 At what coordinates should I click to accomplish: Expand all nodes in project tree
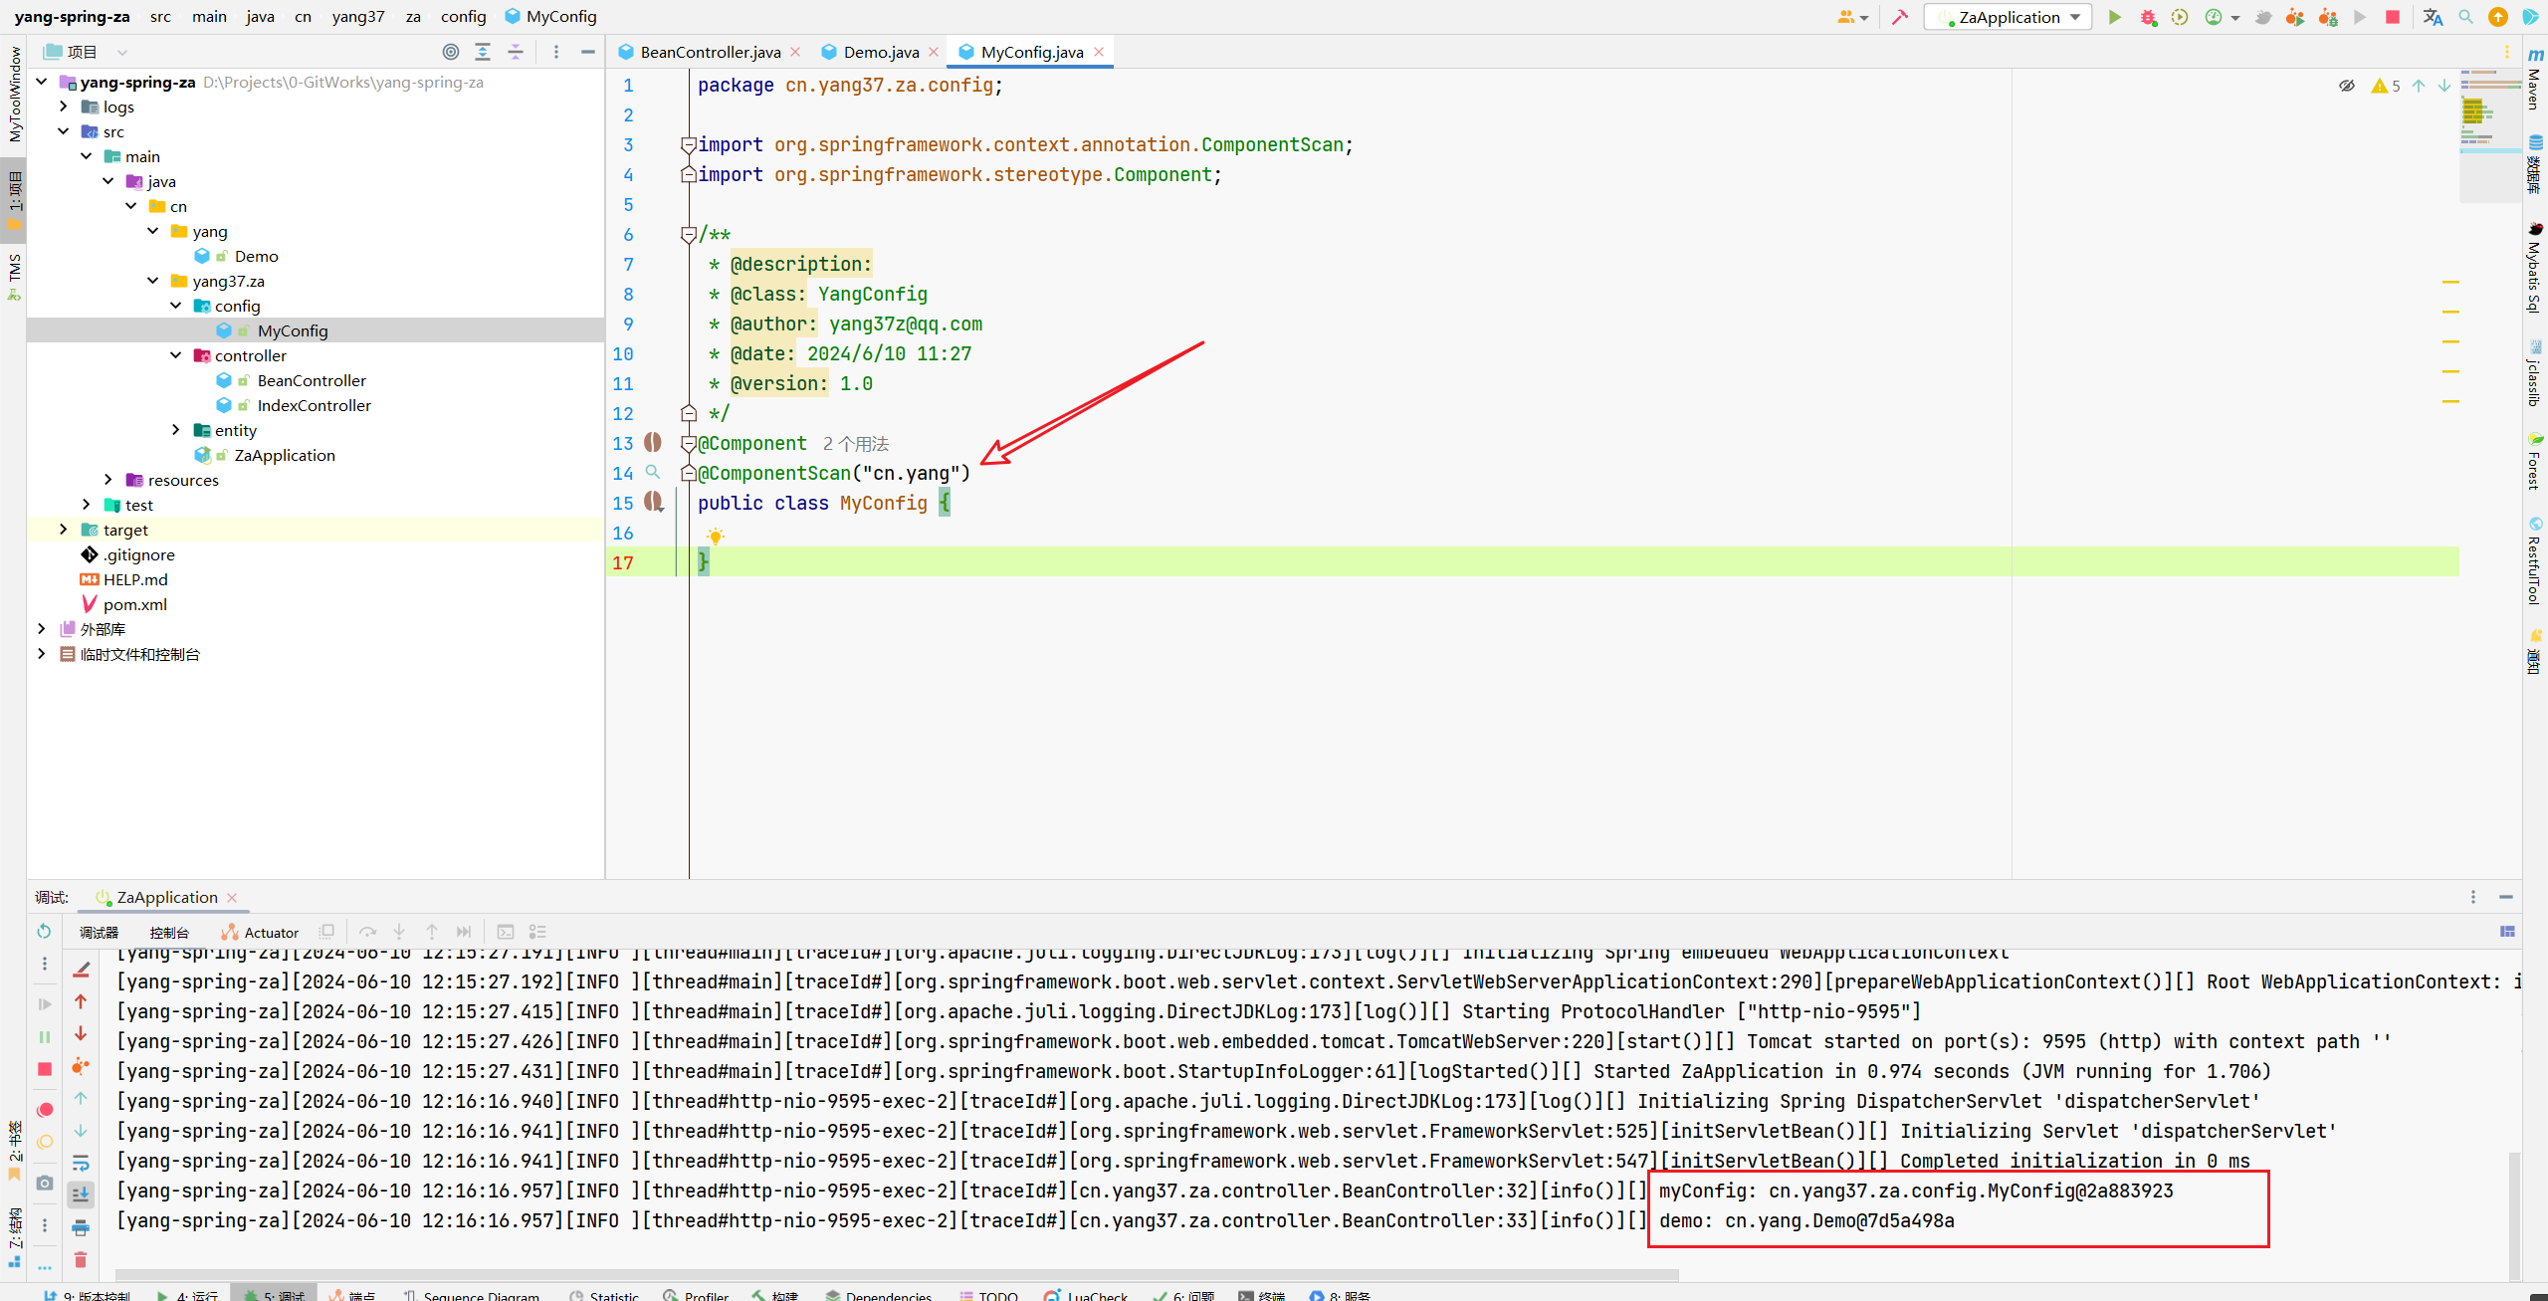(x=483, y=52)
